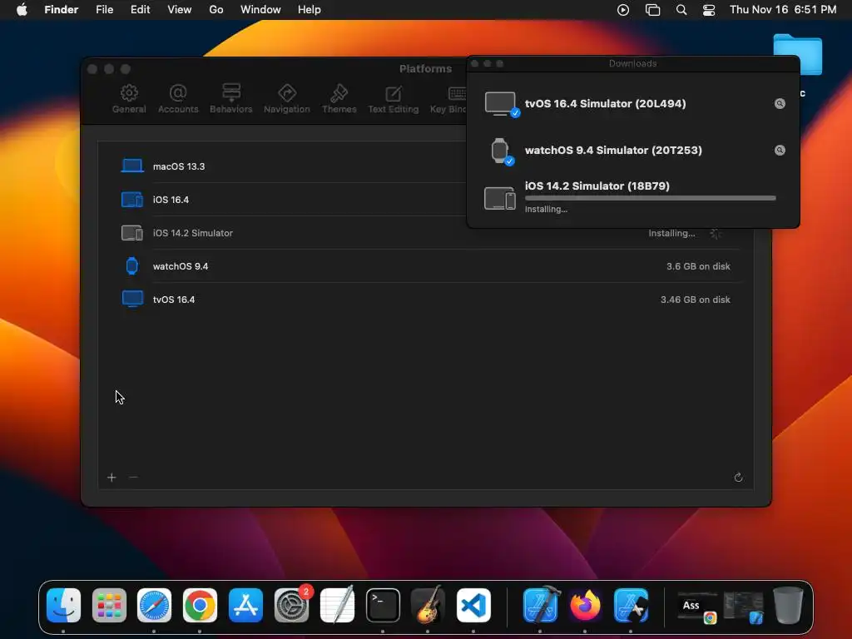
Task: Open the Text Editing tab
Action: coord(394,99)
